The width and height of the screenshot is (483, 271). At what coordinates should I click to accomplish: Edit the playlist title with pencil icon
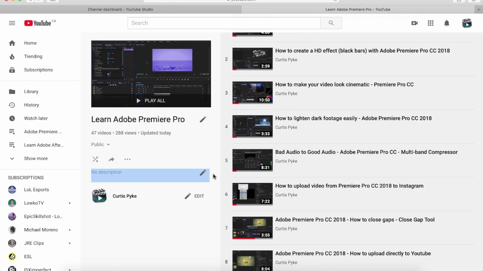[203, 119]
